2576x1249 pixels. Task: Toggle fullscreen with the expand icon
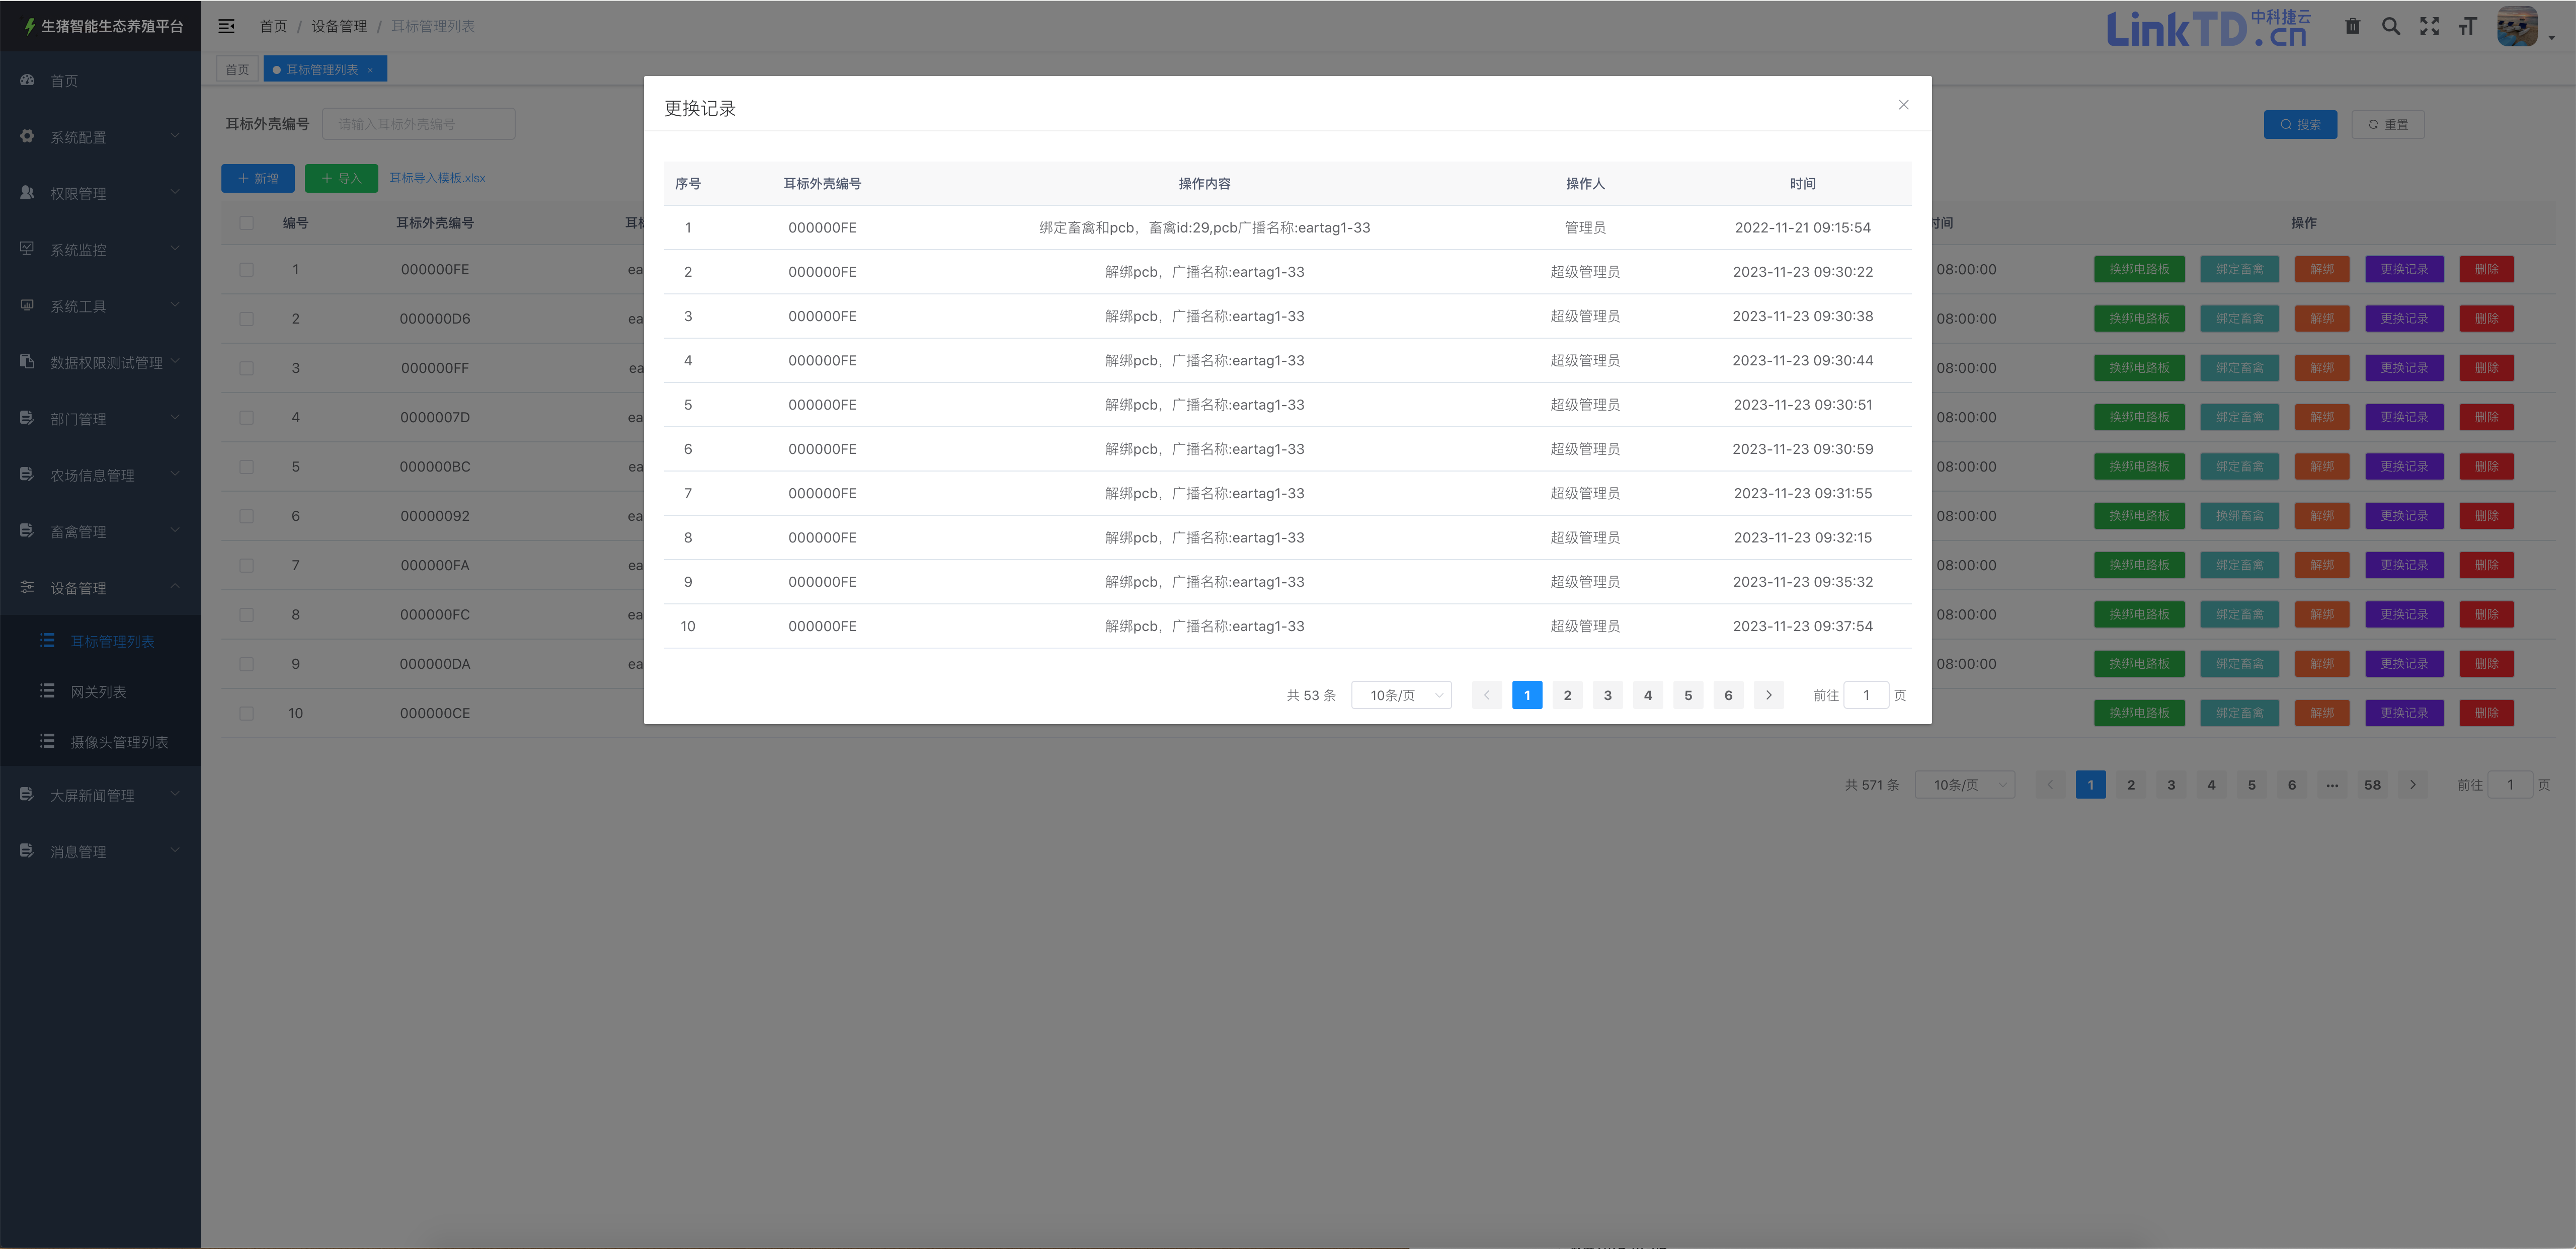[2429, 27]
